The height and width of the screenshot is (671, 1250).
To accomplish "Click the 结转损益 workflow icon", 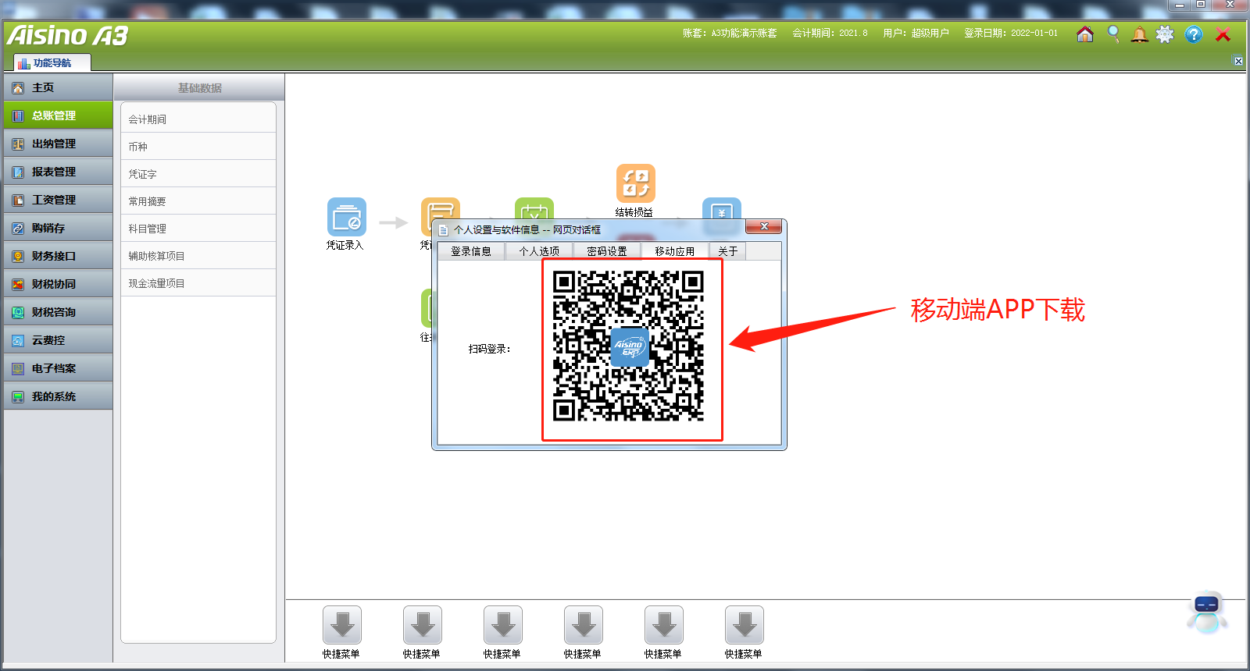I will click(x=635, y=183).
